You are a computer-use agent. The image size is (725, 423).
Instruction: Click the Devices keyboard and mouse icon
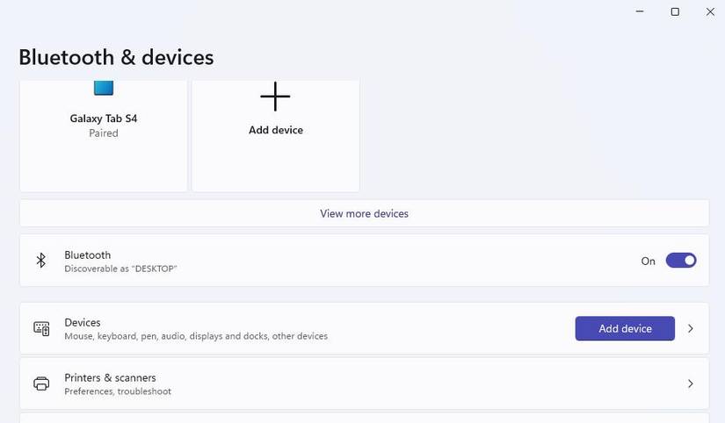pyautogui.click(x=41, y=328)
